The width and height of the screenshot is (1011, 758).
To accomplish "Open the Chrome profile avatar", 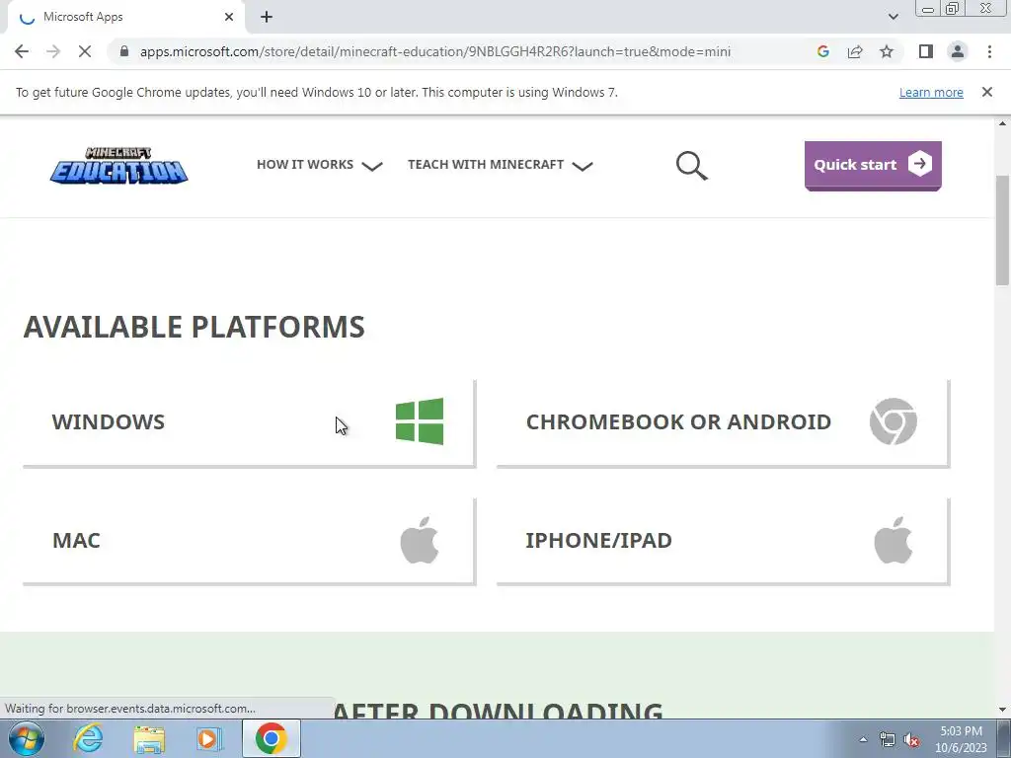I will coord(958,51).
